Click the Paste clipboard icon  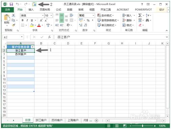pos(7,18)
